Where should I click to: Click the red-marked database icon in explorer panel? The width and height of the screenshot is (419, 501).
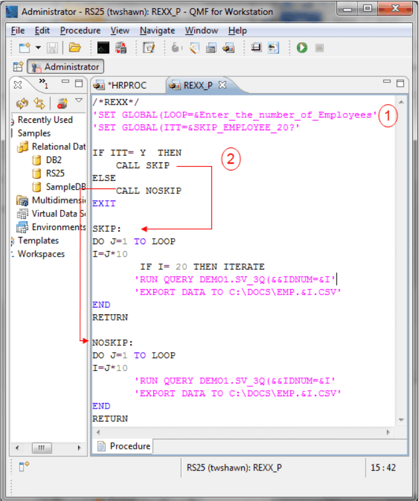tap(62, 103)
